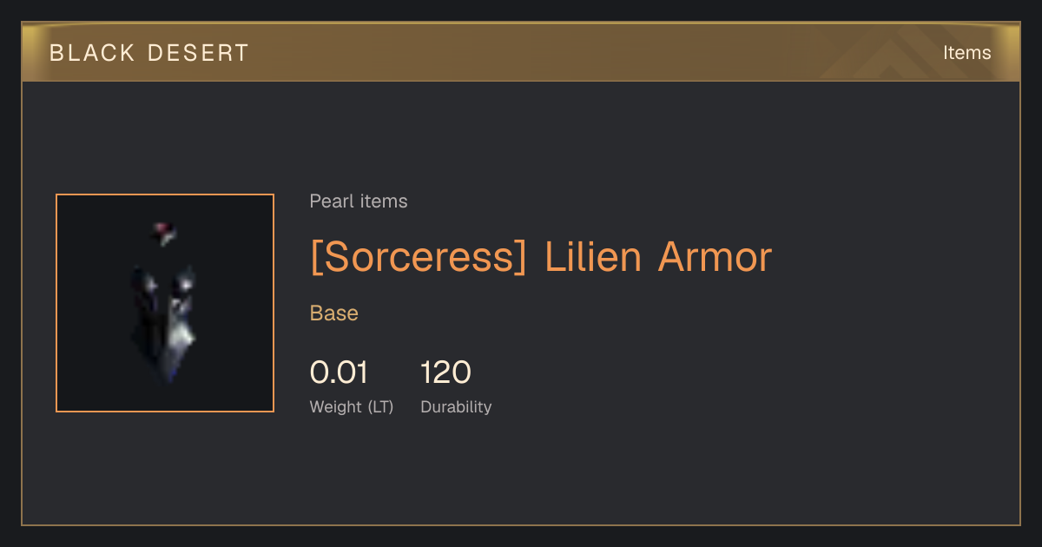Click the 0.01 weight value
Image resolution: width=1042 pixels, height=547 pixels.
coord(339,372)
